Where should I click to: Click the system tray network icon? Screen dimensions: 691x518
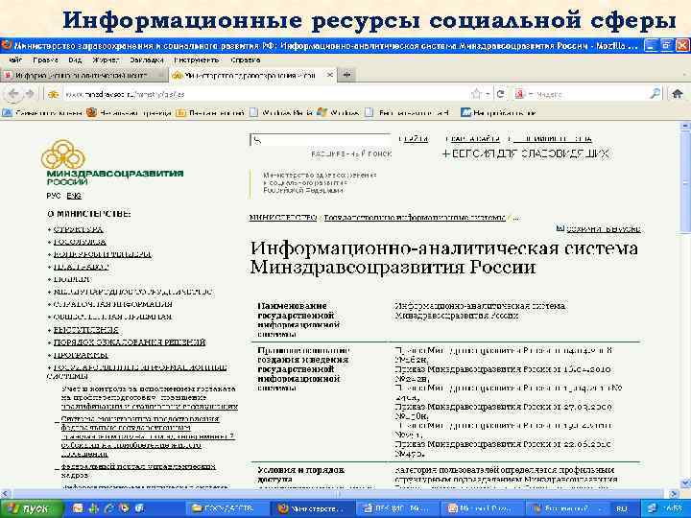tap(652, 508)
